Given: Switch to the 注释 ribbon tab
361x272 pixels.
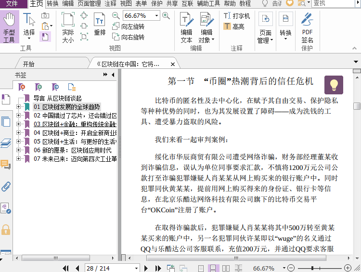Looking at the screenshot, I should [111, 3].
